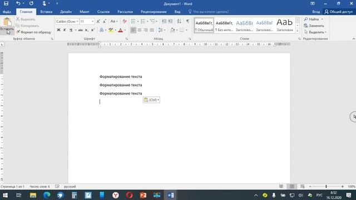Apply yellow text highlight color
The width and height of the screenshot is (356, 200).
[111, 30]
